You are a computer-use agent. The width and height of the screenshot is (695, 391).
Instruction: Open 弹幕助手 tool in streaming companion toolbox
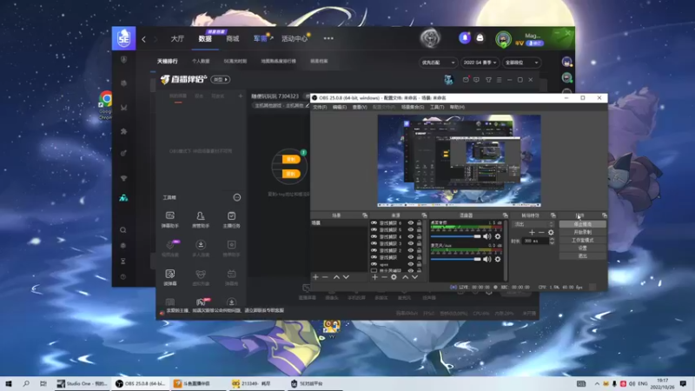point(169,220)
